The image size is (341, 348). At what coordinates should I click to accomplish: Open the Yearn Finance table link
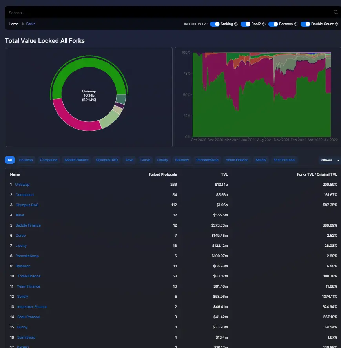(29, 286)
